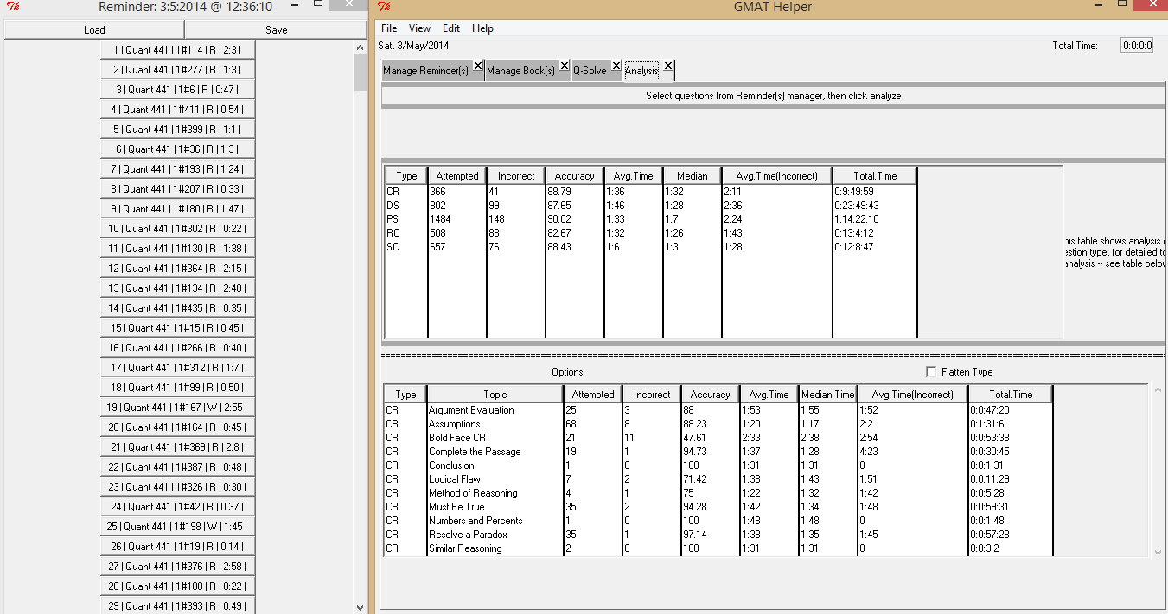Click the Accuracy column header in topic table
Viewport: 1168px width, 614px height.
pos(710,394)
